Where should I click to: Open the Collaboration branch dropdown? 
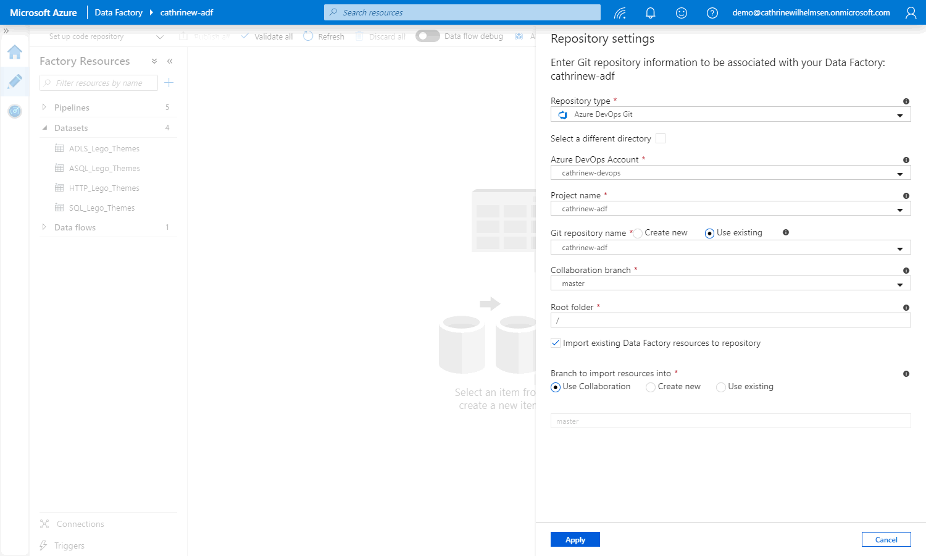tap(730, 284)
